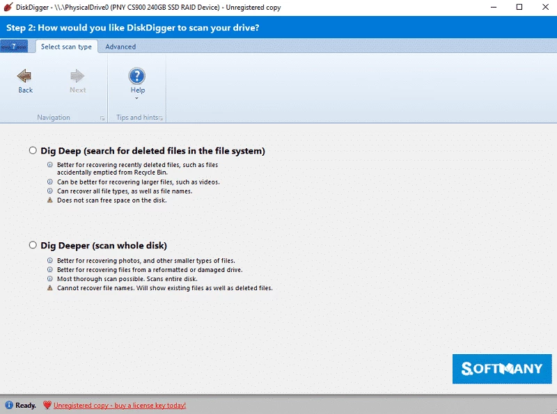Image resolution: width=557 pixels, height=414 pixels.
Task: Click the warning icon beside 'Does not scan free space'
Action: pyautogui.click(x=49, y=200)
